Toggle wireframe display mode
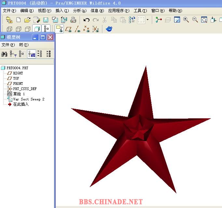The width and height of the screenshot is (222, 208). 9,29
